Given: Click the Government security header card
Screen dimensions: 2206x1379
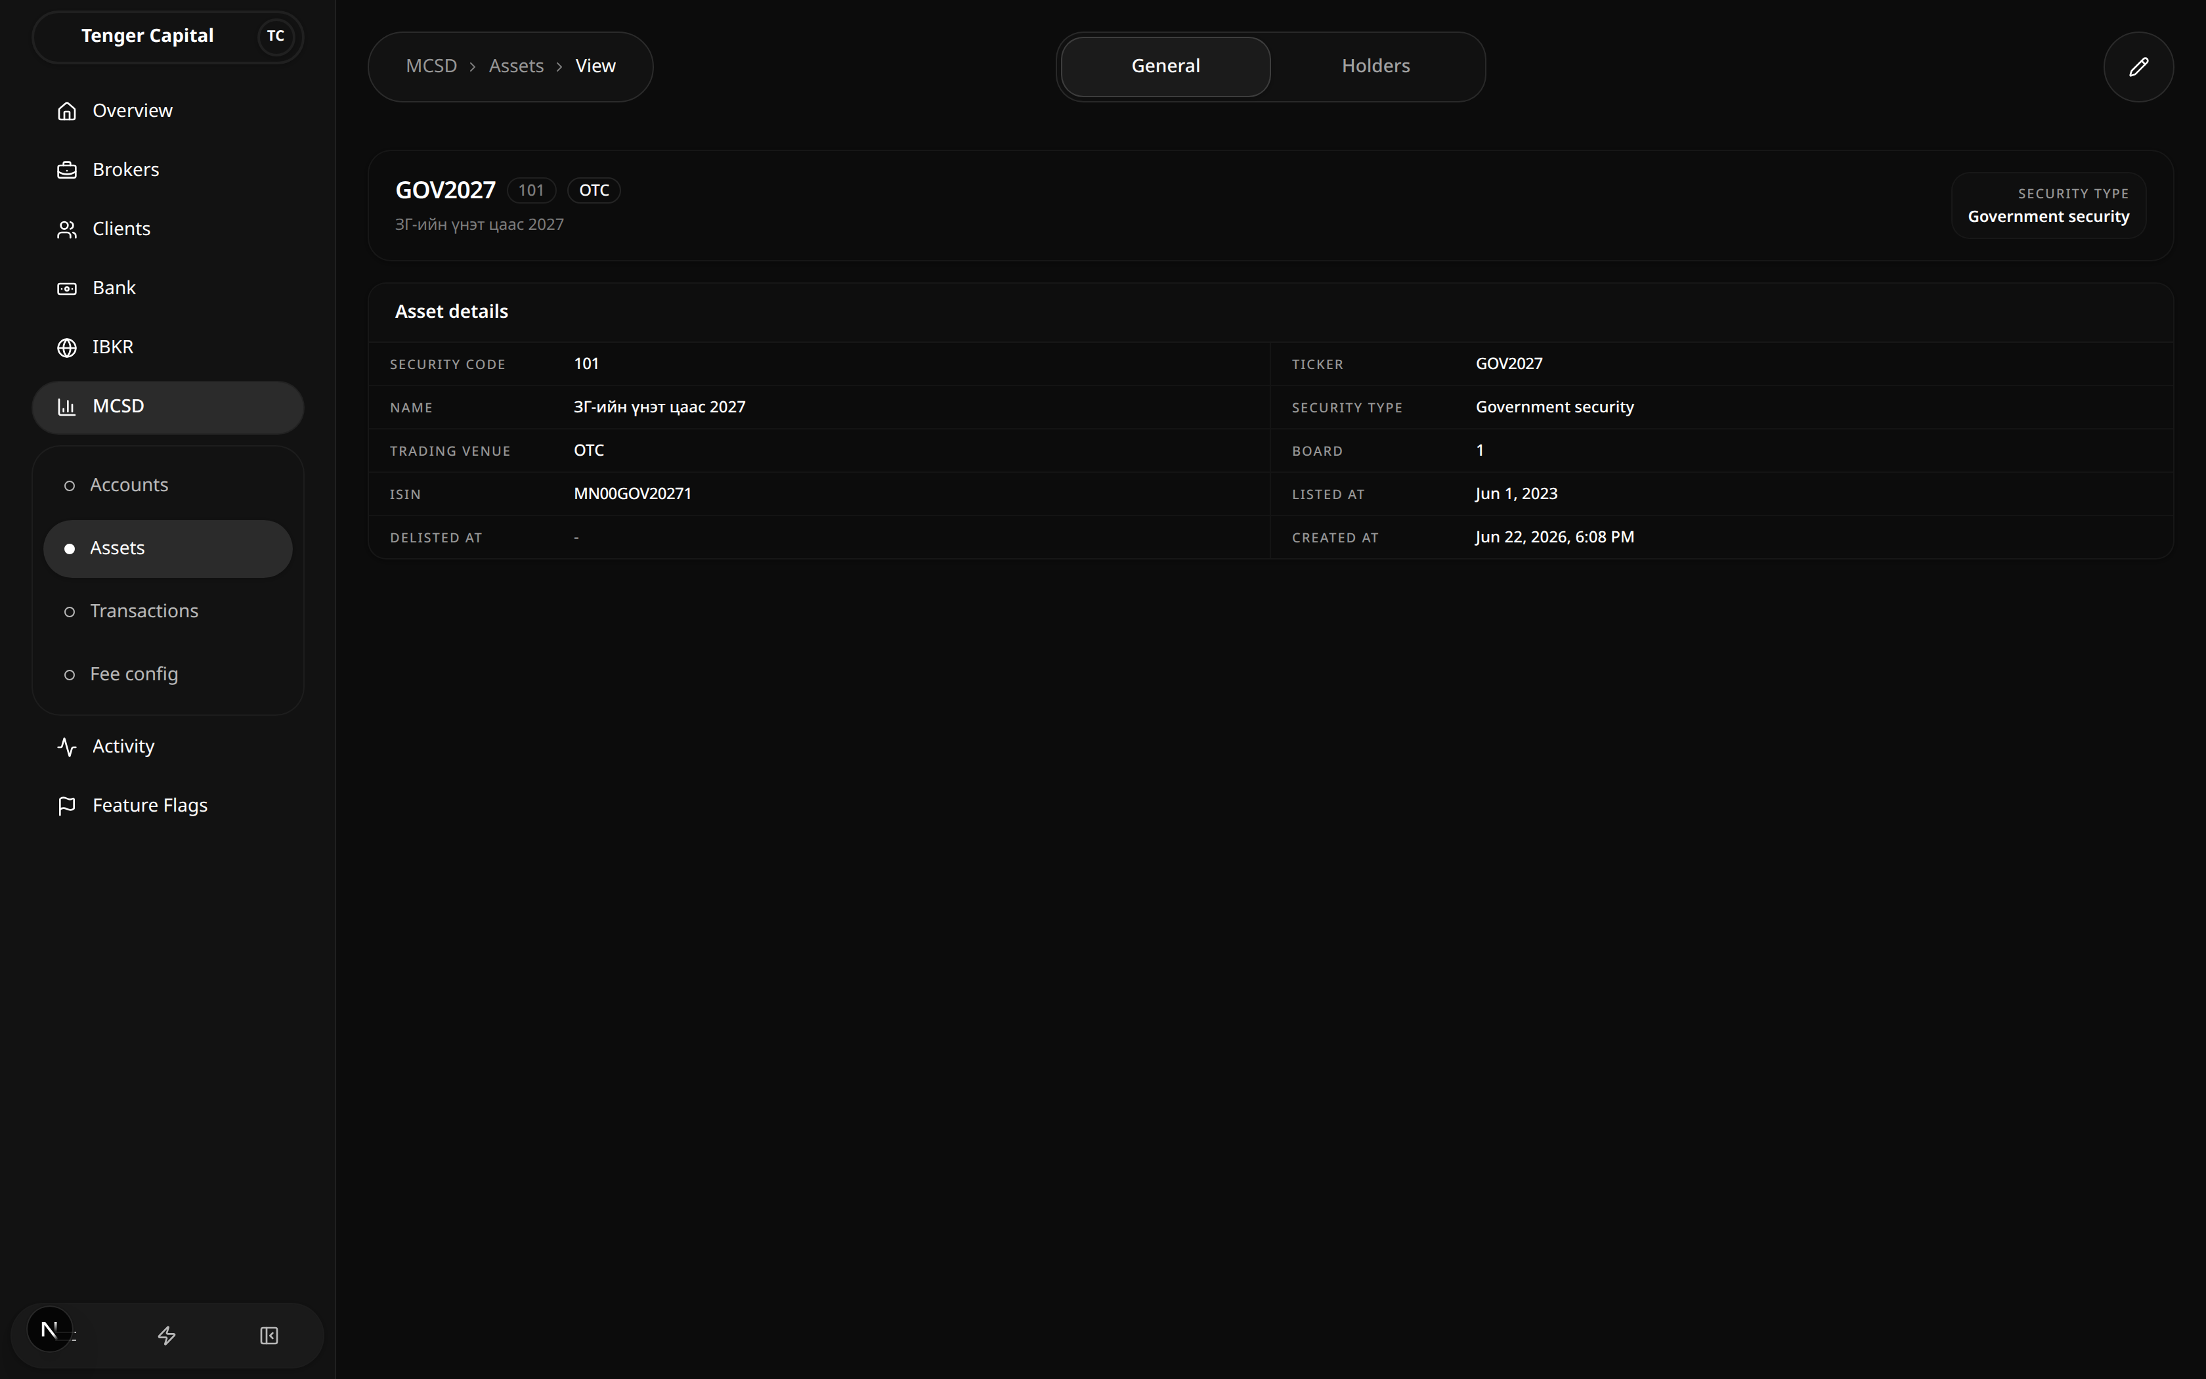Looking at the screenshot, I should 2048,206.
